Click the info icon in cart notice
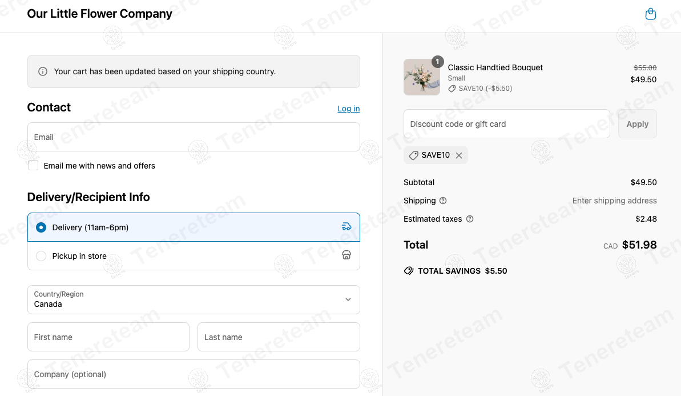 tap(43, 71)
